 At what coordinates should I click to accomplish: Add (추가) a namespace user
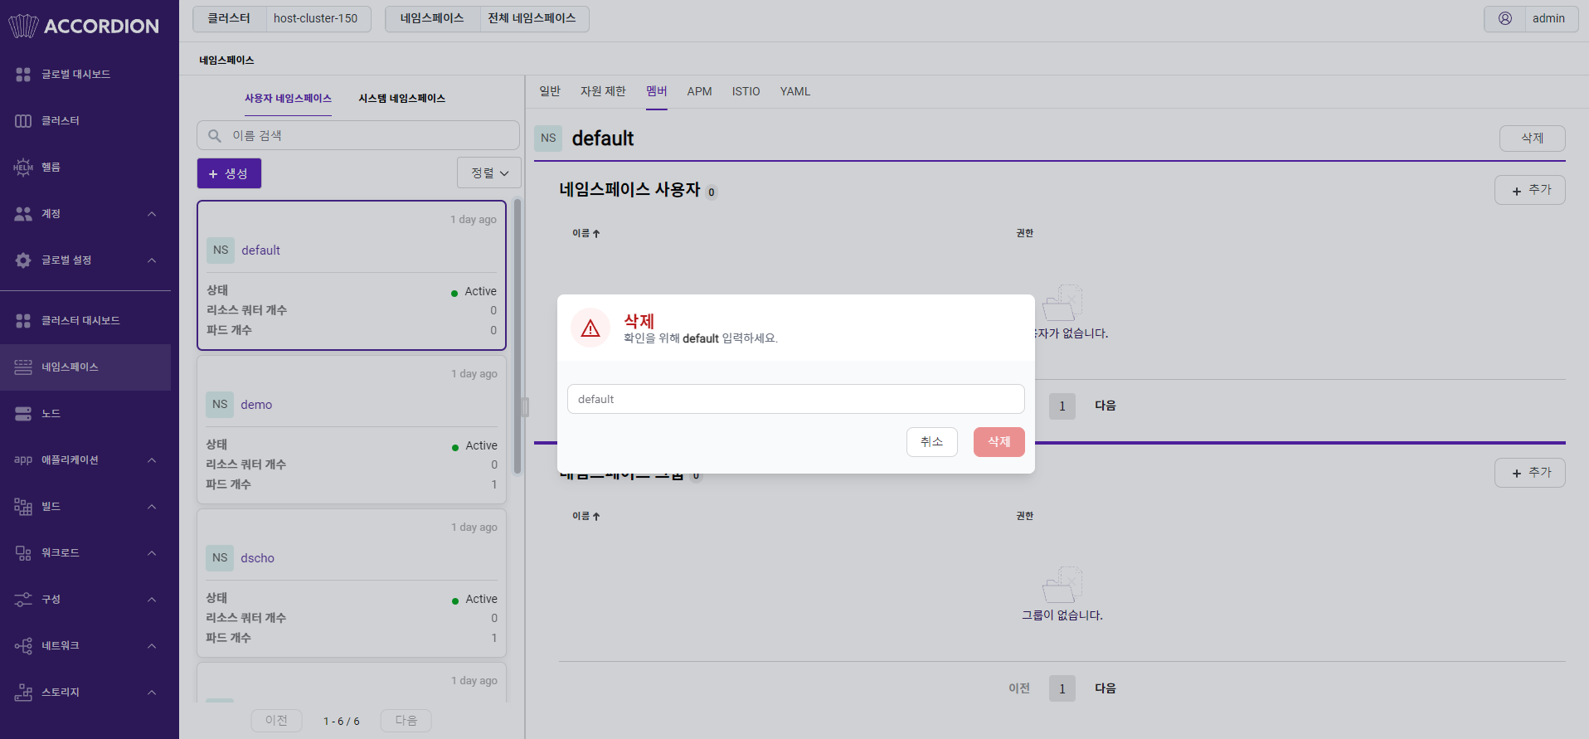tap(1530, 190)
